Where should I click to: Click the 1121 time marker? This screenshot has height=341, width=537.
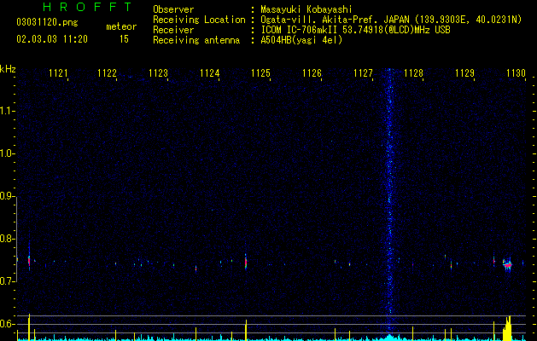[x=58, y=73]
